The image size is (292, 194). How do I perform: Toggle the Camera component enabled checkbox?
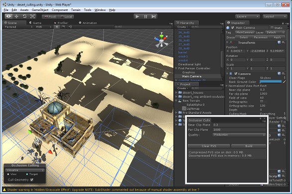[x=236, y=74]
